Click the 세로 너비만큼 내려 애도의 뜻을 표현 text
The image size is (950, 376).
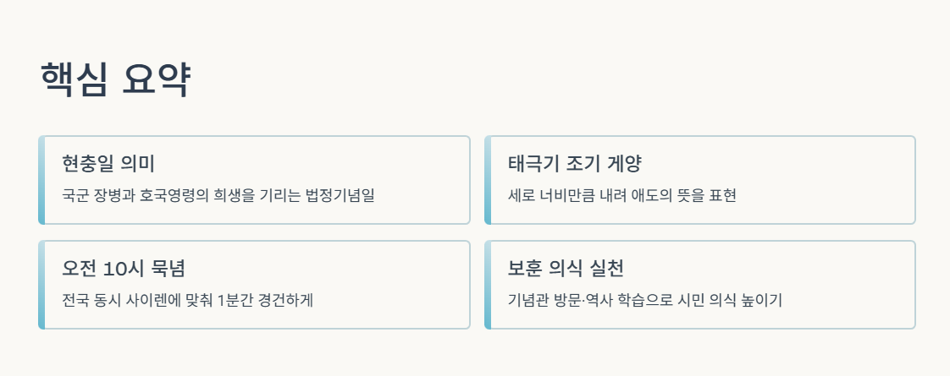tap(621, 196)
